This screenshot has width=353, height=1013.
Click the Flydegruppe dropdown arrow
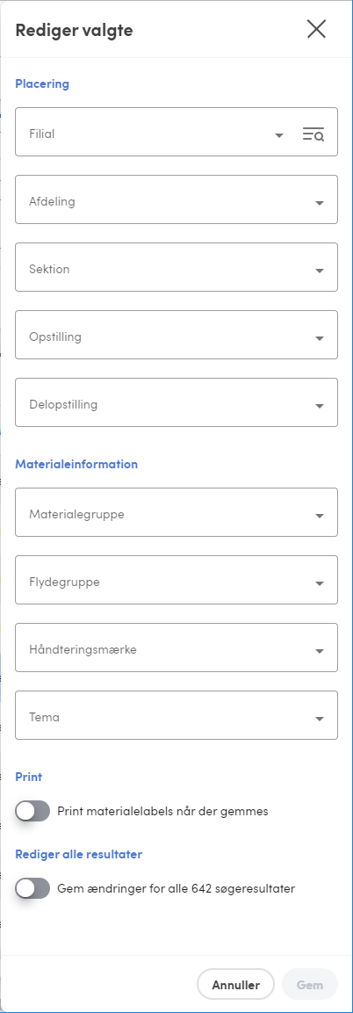320,583
